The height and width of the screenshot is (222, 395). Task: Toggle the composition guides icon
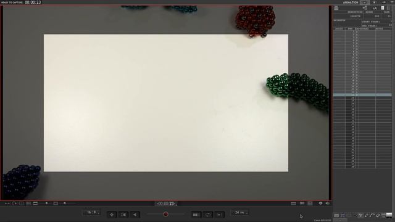click(x=22, y=203)
